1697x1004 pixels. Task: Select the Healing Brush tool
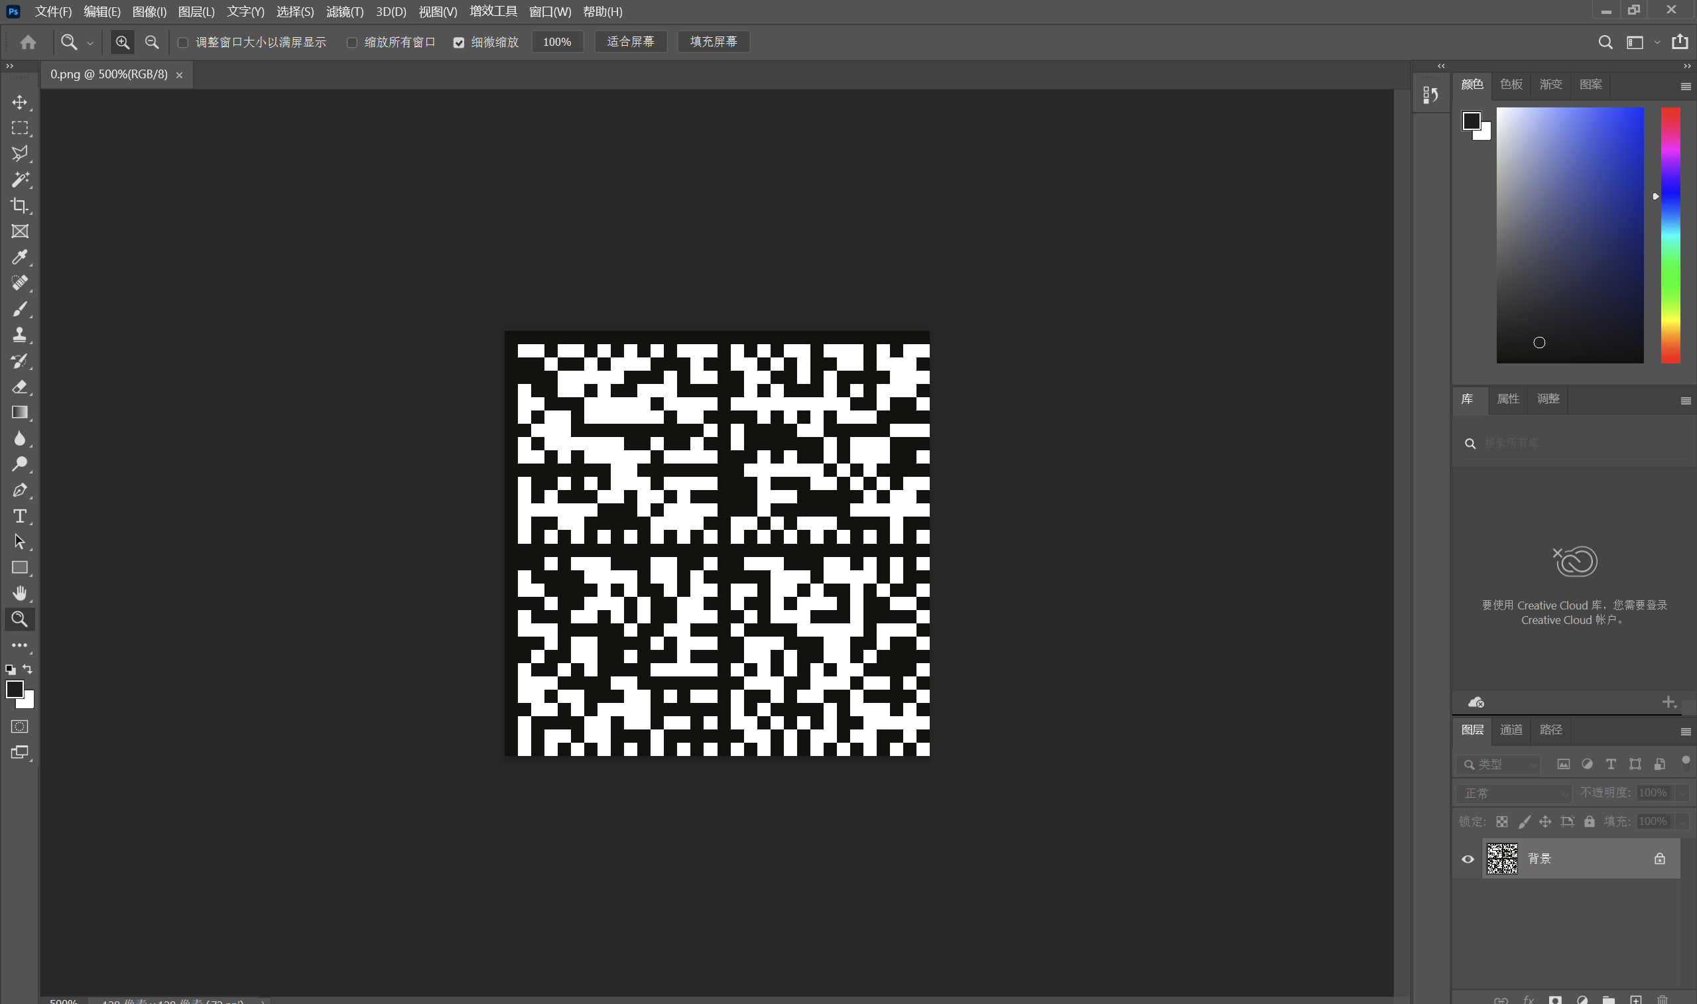tap(20, 282)
